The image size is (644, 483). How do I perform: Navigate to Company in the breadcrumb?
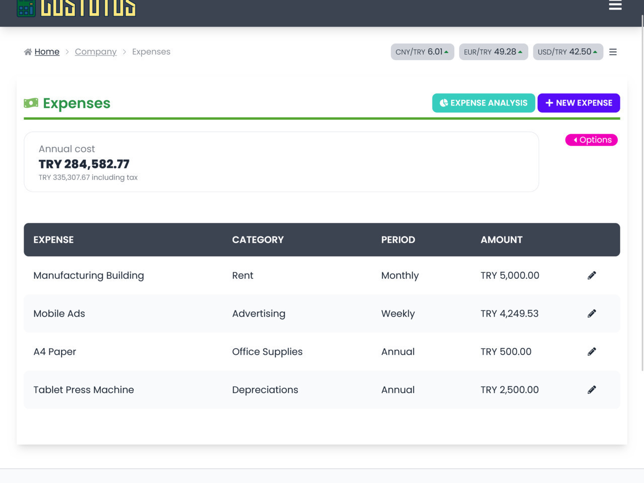[96, 52]
